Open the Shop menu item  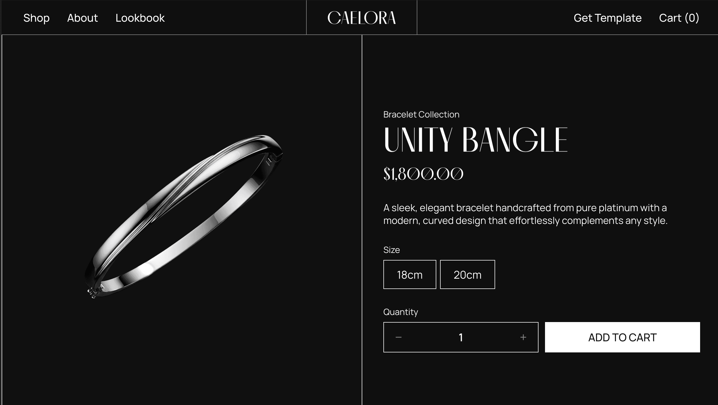pyautogui.click(x=37, y=18)
